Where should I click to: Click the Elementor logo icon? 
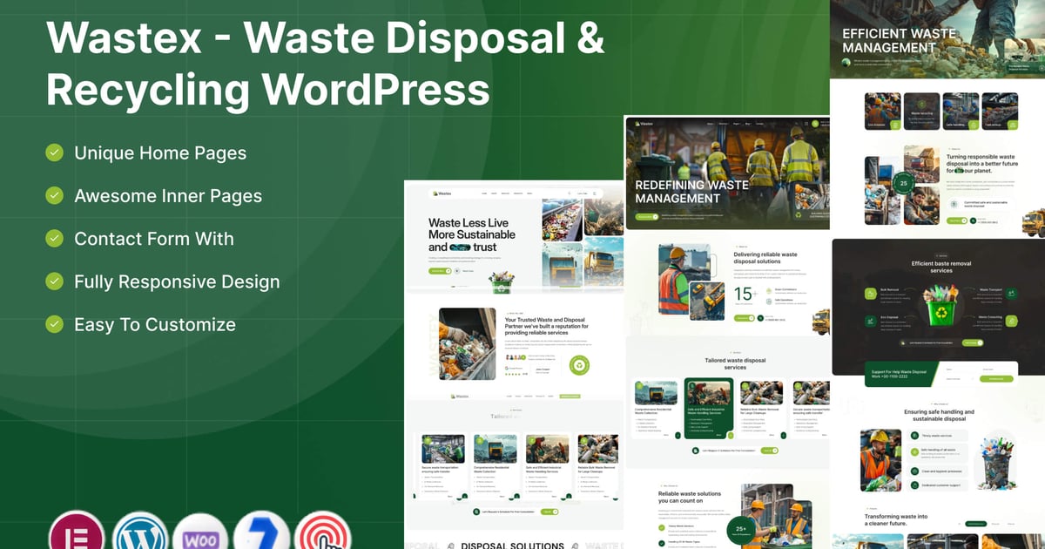pos(77,532)
